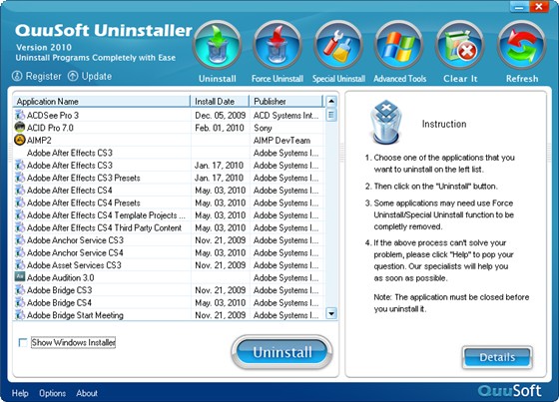Open the Options menu item
Viewport: 559px width, 402px height.
[x=52, y=393]
